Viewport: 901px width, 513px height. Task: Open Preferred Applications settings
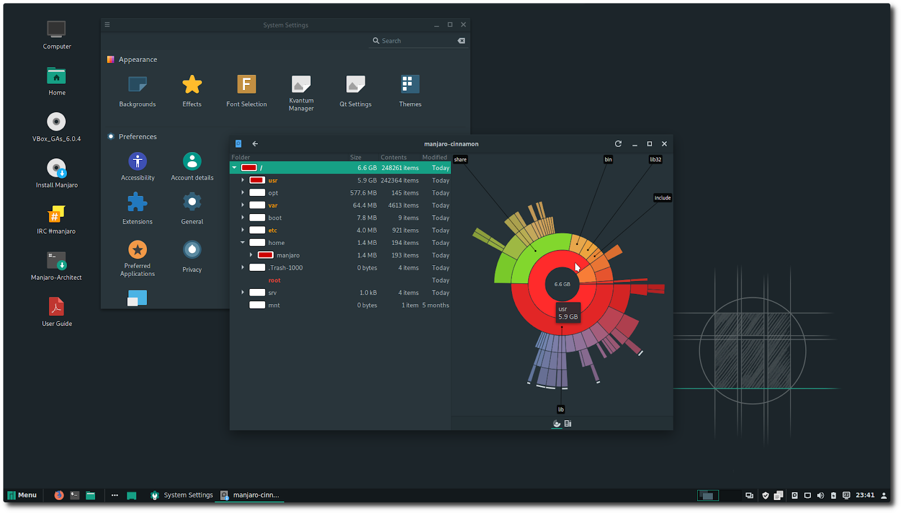coord(137,258)
